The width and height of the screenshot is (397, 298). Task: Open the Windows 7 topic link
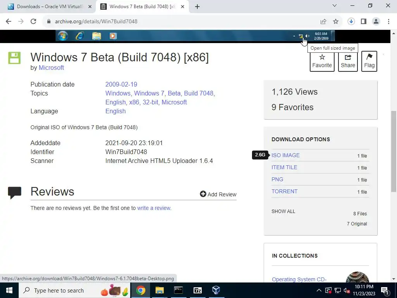click(x=149, y=93)
